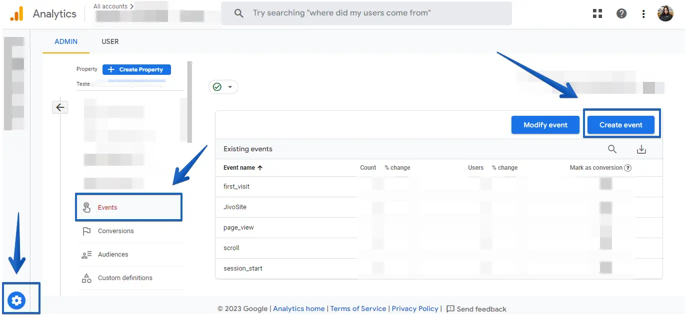Screen dimensions: 685x316
Task: Click the Modify event button
Action: [545, 125]
